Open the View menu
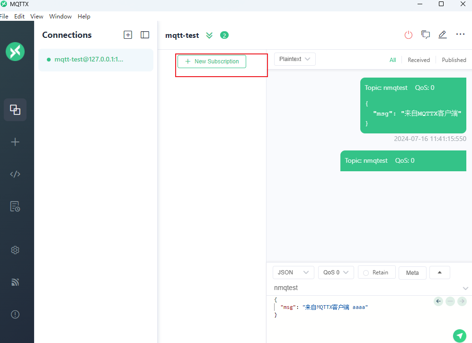The width and height of the screenshot is (472, 343). [x=37, y=16]
